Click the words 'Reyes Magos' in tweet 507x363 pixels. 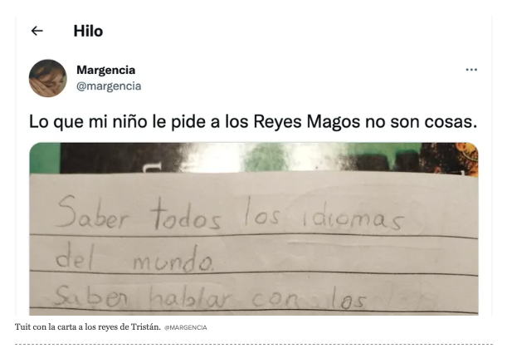pyautogui.click(x=306, y=122)
